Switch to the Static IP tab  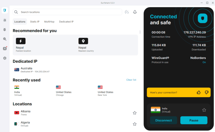35,22
